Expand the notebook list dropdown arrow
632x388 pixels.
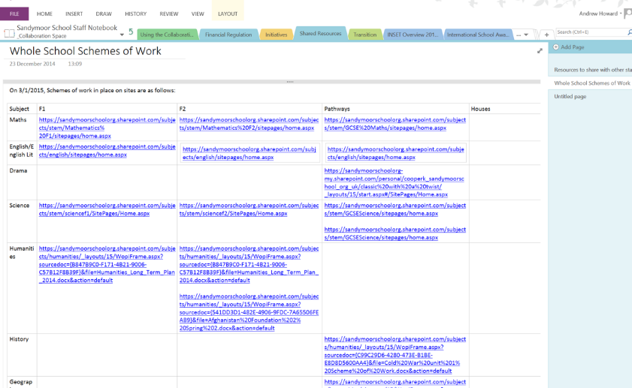coord(122,35)
